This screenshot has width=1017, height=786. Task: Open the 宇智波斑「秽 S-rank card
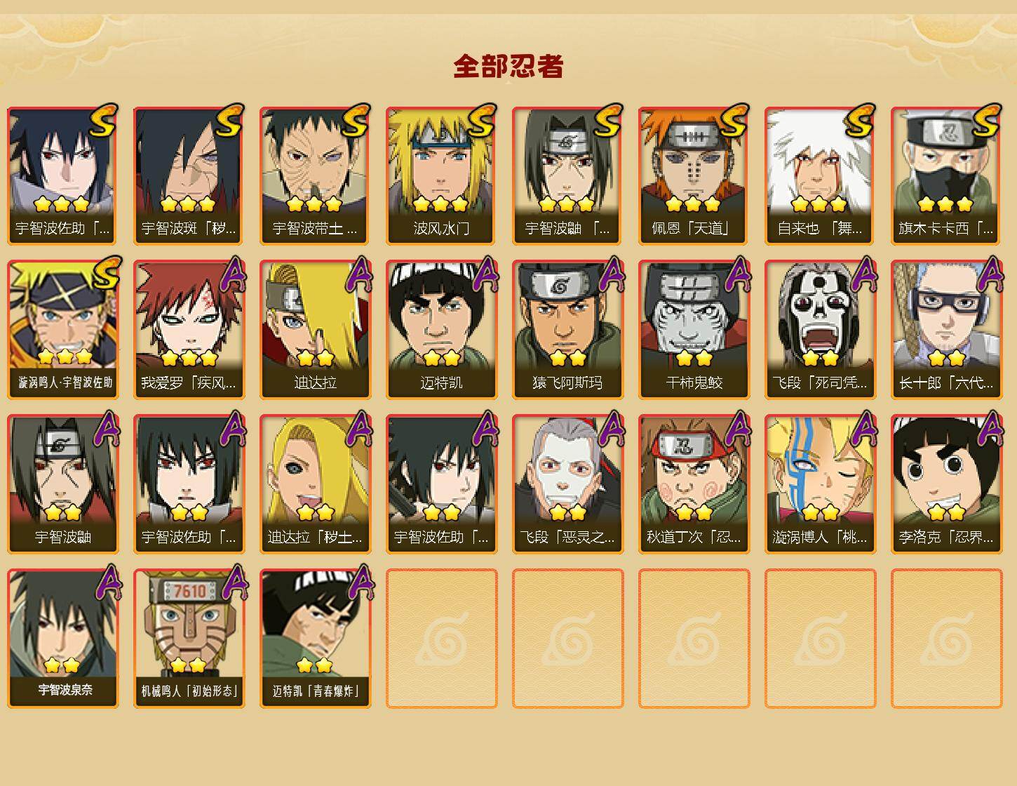click(189, 175)
